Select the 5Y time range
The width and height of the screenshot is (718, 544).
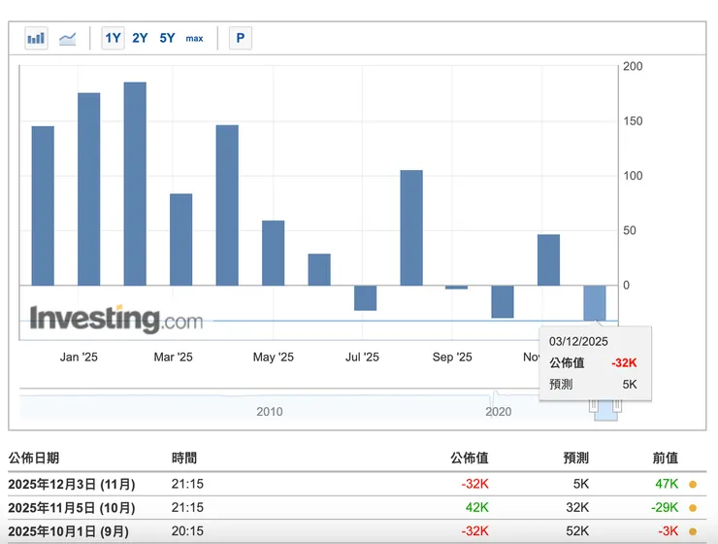click(167, 39)
